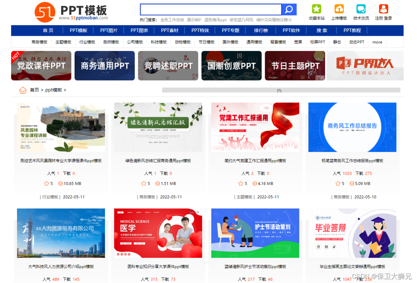Select 节日模板 category

coord(206,42)
